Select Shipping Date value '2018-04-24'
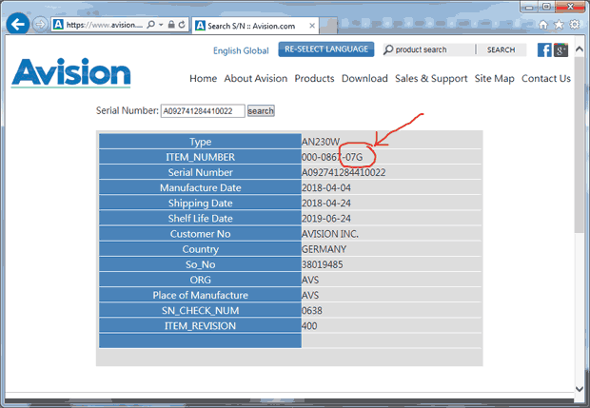Image resolution: width=590 pixels, height=408 pixels. pyautogui.click(x=326, y=204)
